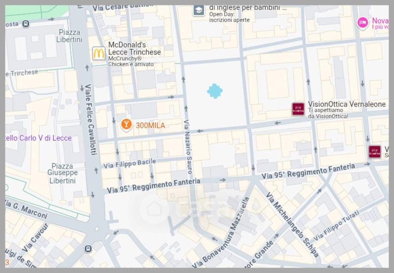Open the McDonald's Lecce Trinchese label

coord(134,48)
